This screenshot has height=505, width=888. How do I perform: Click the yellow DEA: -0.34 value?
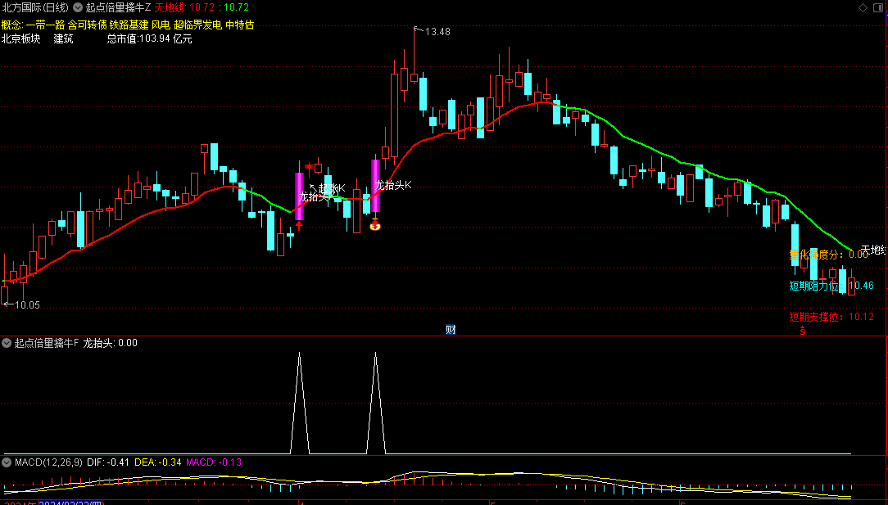(x=158, y=462)
